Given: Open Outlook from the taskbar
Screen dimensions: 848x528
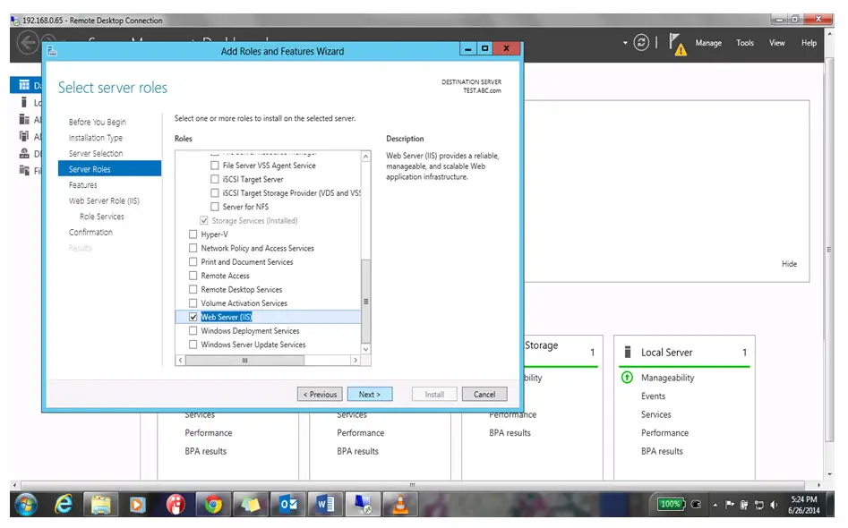Looking at the screenshot, I should pos(288,505).
